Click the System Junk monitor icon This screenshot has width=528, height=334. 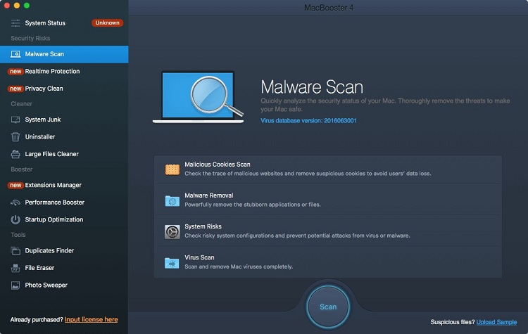15,120
